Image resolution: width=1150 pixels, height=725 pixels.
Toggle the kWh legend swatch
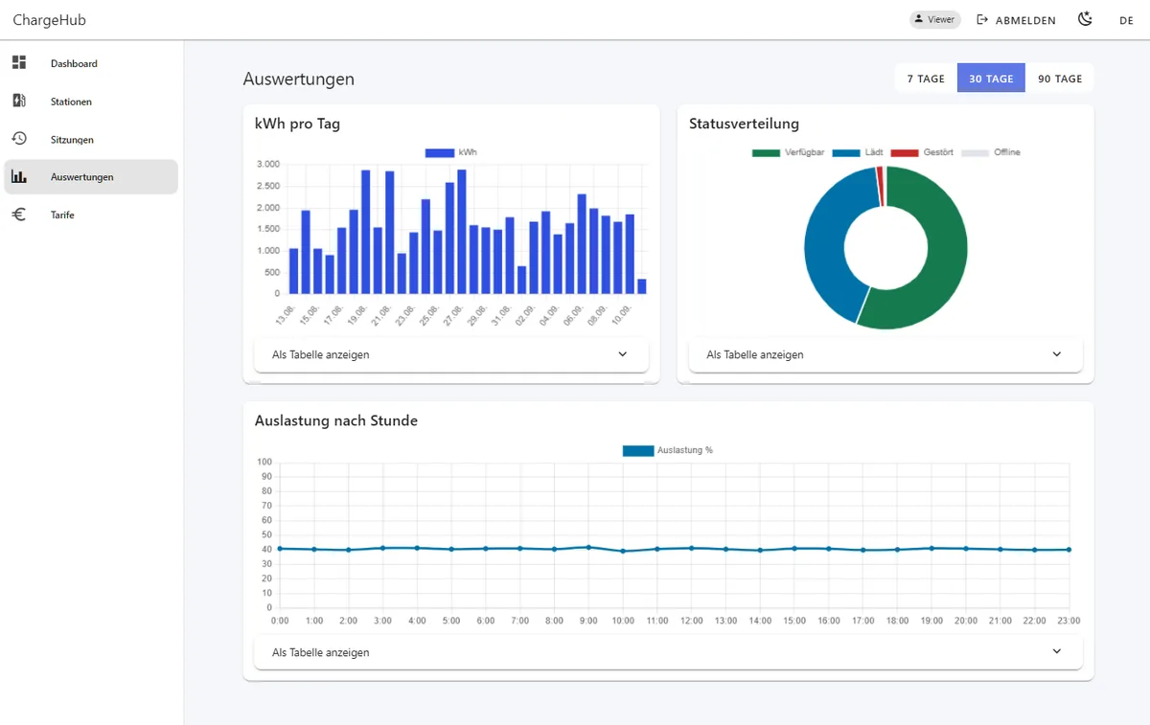(439, 152)
